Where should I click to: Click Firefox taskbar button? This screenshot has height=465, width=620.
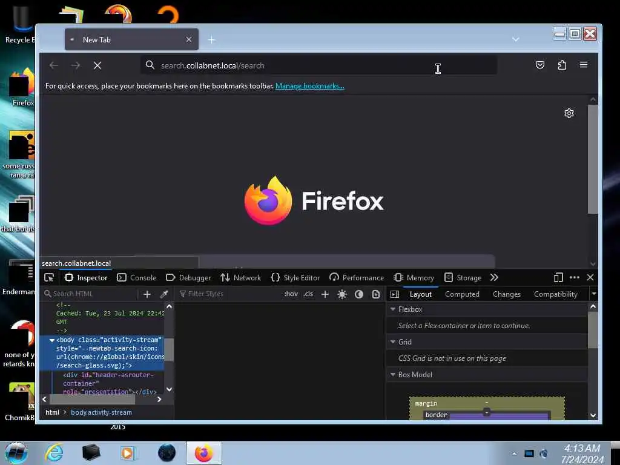click(204, 453)
